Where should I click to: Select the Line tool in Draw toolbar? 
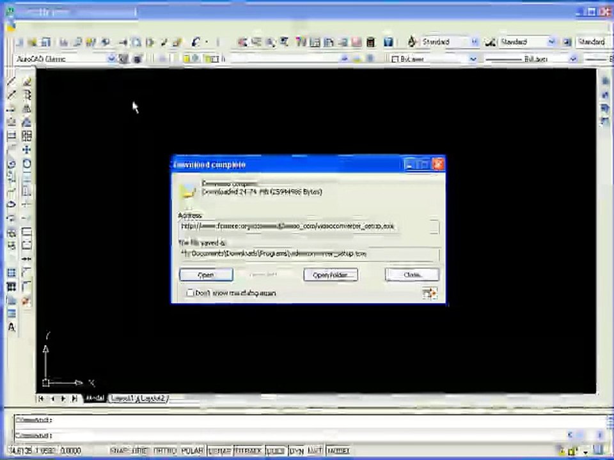point(12,81)
